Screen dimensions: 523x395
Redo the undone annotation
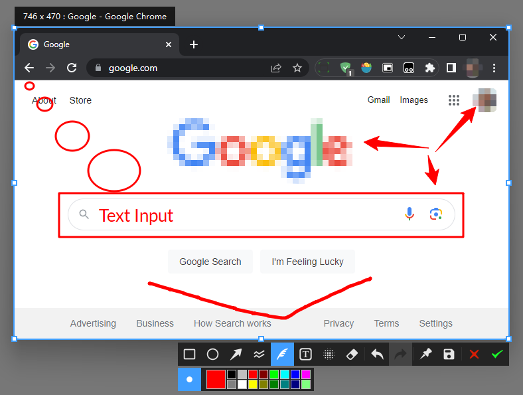(x=401, y=355)
